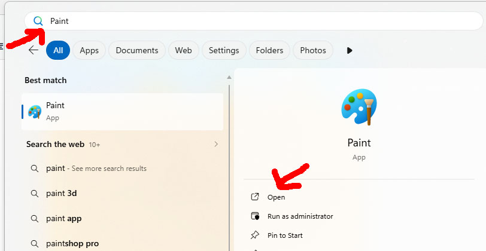Click magnifier icon beside 'paint 3d'
This screenshot has width=486, height=251.
tap(35, 194)
